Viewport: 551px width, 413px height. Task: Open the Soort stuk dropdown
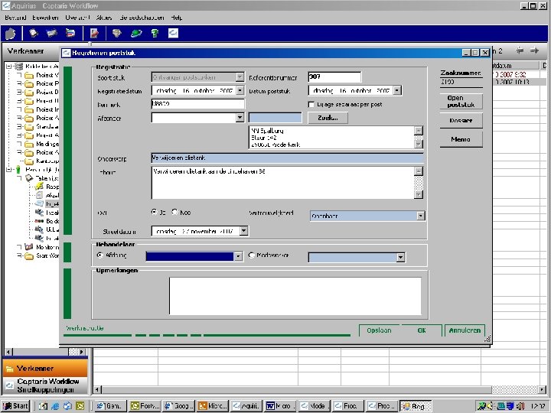(x=240, y=77)
